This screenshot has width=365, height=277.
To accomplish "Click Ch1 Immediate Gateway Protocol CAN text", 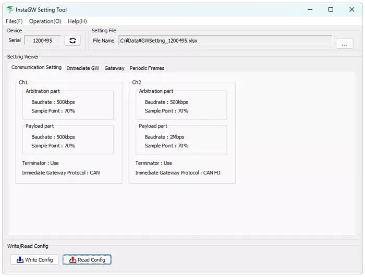I will pyautogui.click(x=60, y=172).
